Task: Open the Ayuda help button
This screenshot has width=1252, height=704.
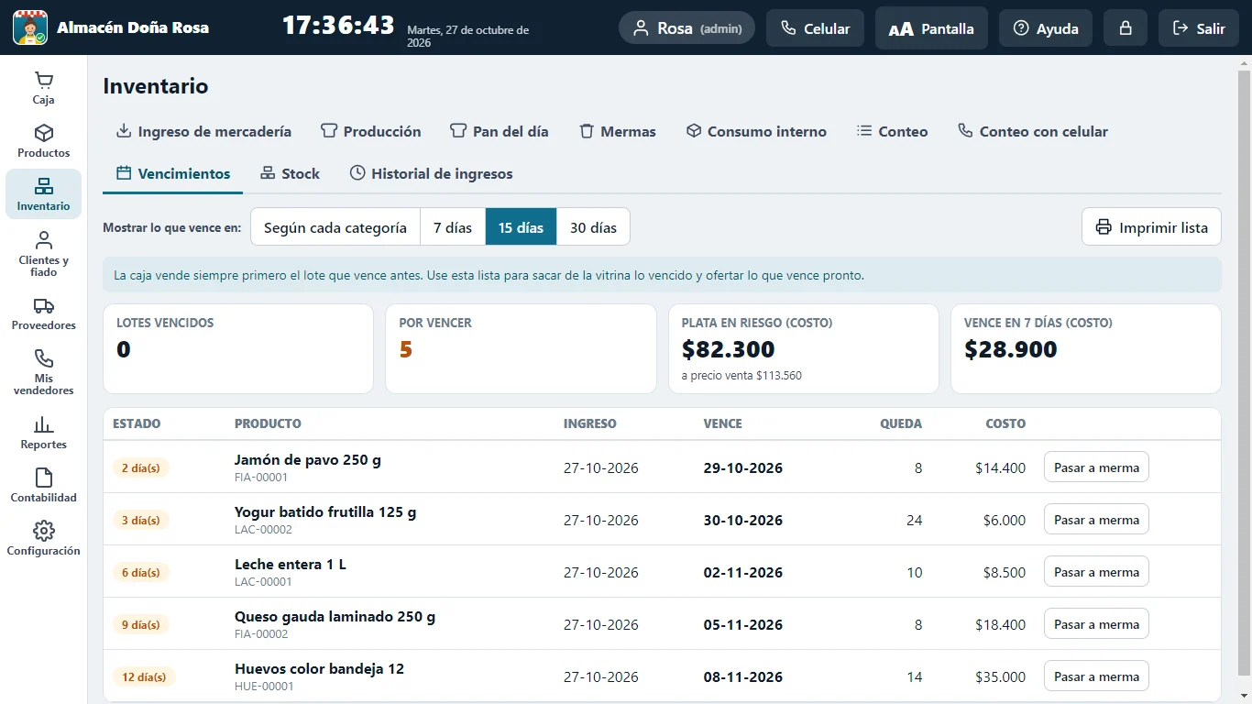Action: [x=1046, y=28]
